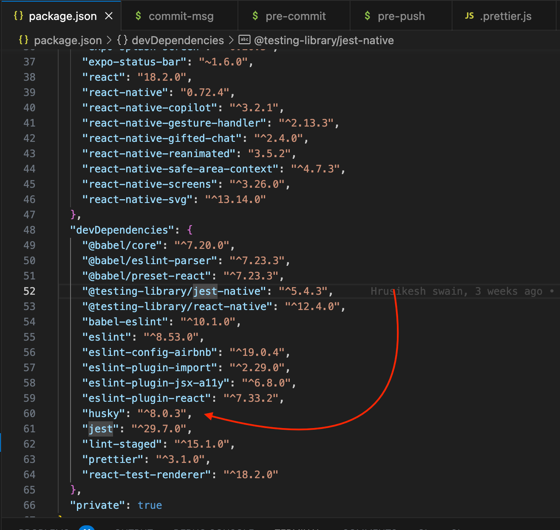Image resolution: width=560 pixels, height=530 pixels.
Task: Click line number 60 in the gutter
Action: click(x=29, y=414)
